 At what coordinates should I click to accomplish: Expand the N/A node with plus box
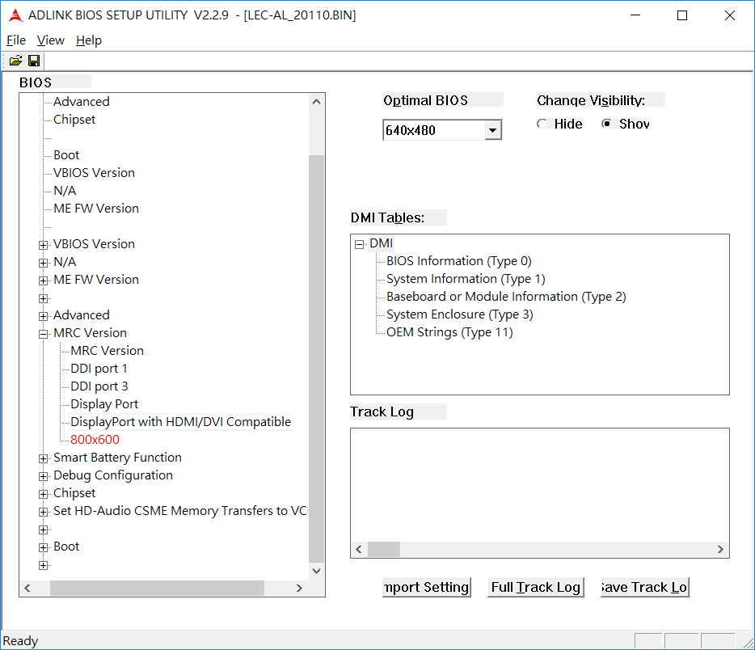44,263
